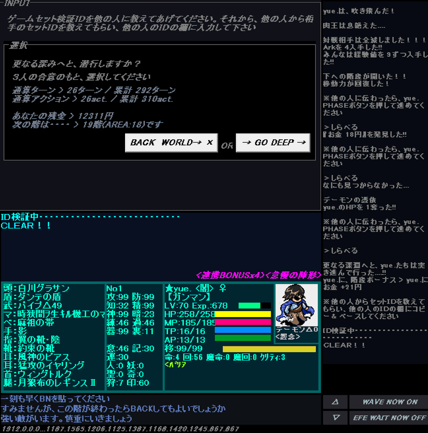The width and height of the screenshot is (428, 433).
Task: Click boots equipment '約束の靴'
Action: [x=29, y=349]
